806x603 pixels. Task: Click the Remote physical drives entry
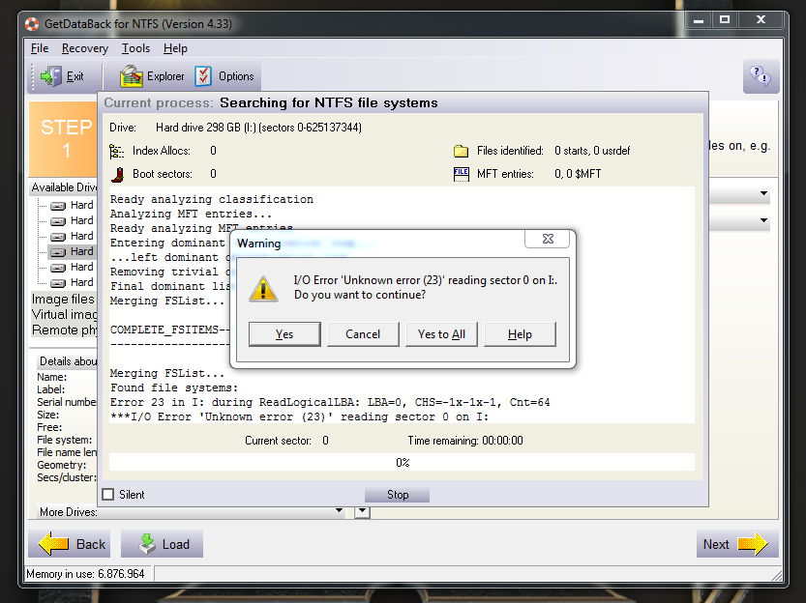point(64,330)
